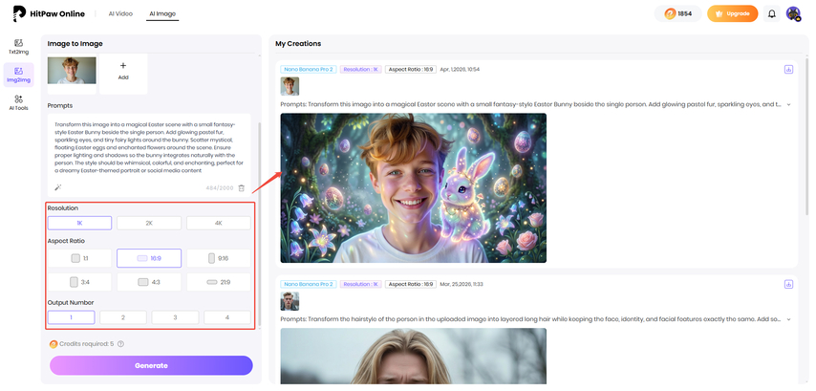Viewport: 816px width, 391px height.
Task: Click the magic wand prompt enhance icon
Action: point(57,187)
